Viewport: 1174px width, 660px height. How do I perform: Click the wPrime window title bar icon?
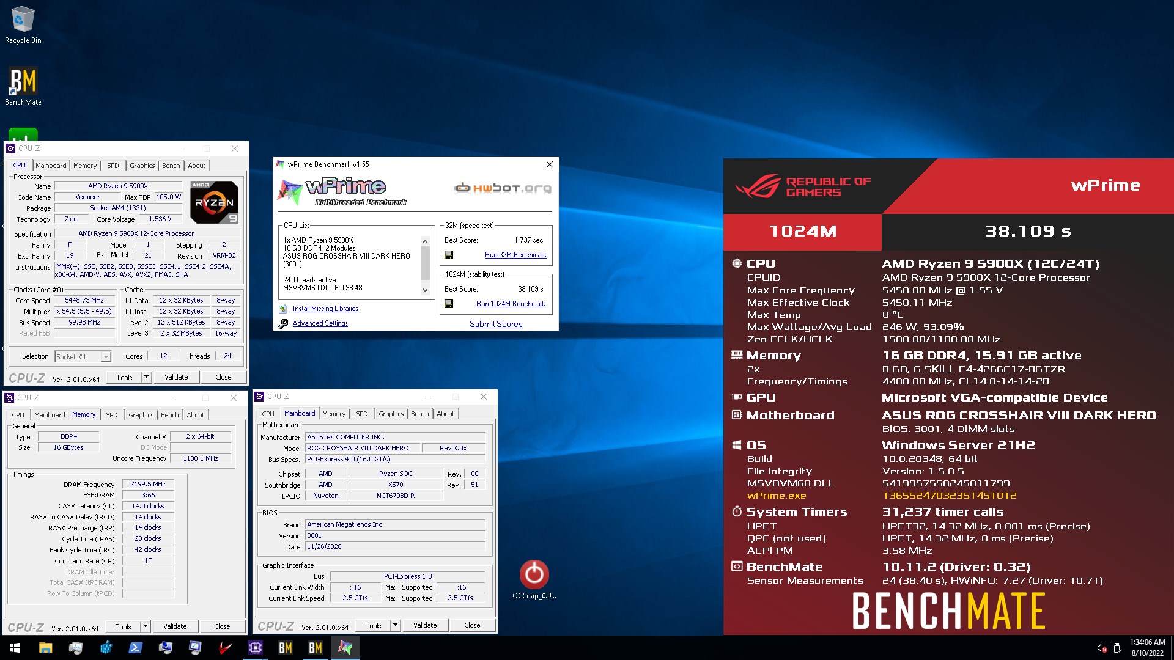[281, 164]
